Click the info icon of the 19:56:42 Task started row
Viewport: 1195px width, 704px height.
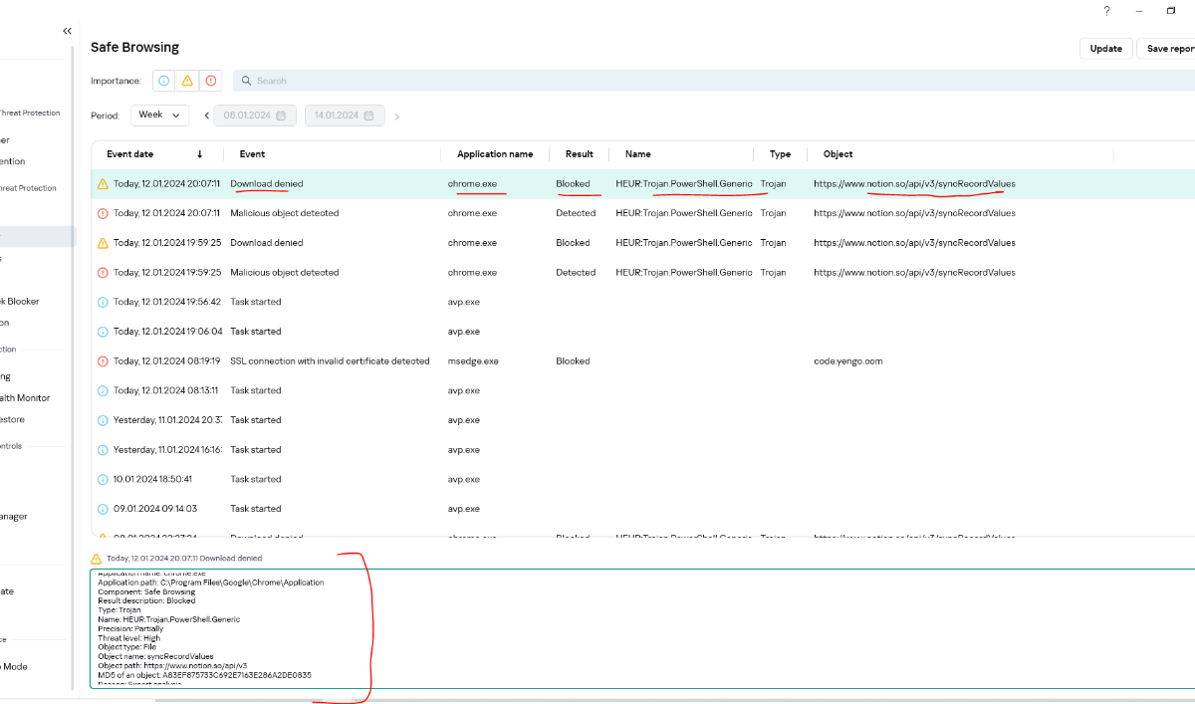[103, 302]
